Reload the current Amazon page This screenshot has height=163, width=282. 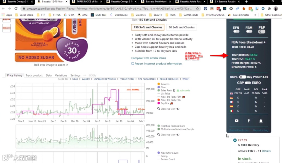16,8
